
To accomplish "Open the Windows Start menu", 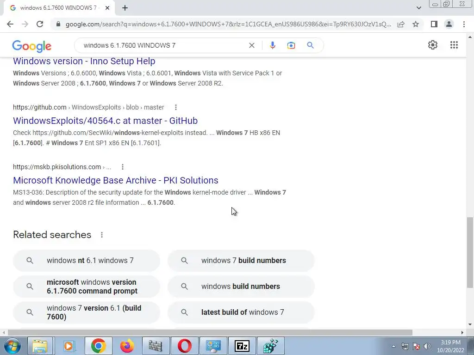I will click(12, 346).
